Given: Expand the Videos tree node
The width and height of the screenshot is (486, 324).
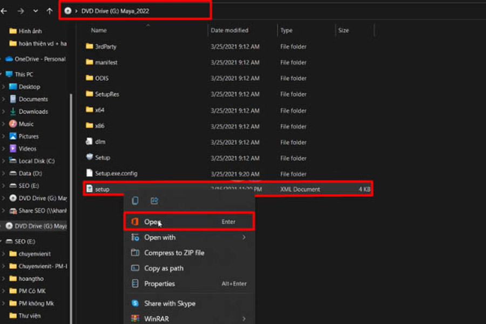Looking at the screenshot, I should [x=3, y=149].
